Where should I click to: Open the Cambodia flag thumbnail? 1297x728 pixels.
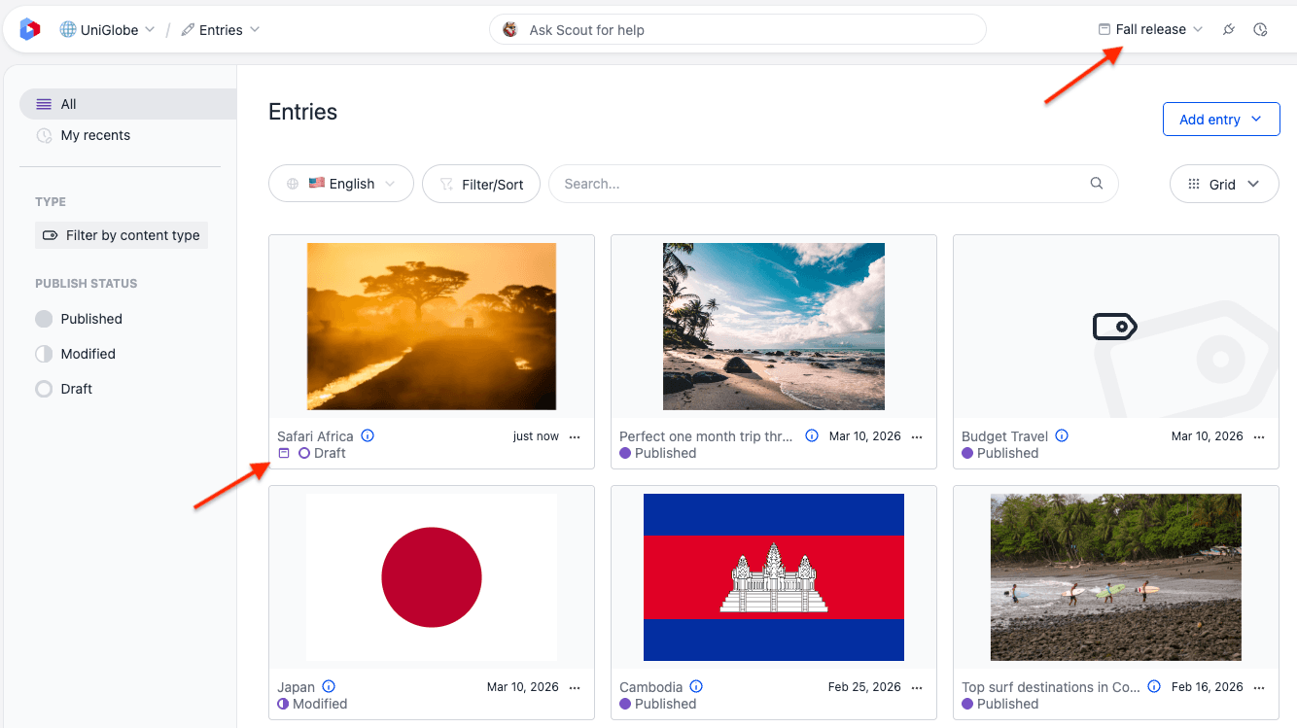point(774,577)
